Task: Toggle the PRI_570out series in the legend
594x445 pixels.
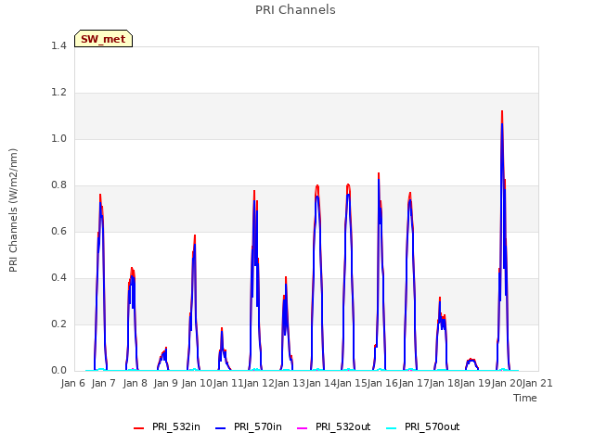Action: pyautogui.click(x=423, y=426)
